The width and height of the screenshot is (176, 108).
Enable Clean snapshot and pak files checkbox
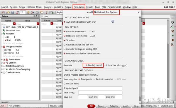[65, 45]
